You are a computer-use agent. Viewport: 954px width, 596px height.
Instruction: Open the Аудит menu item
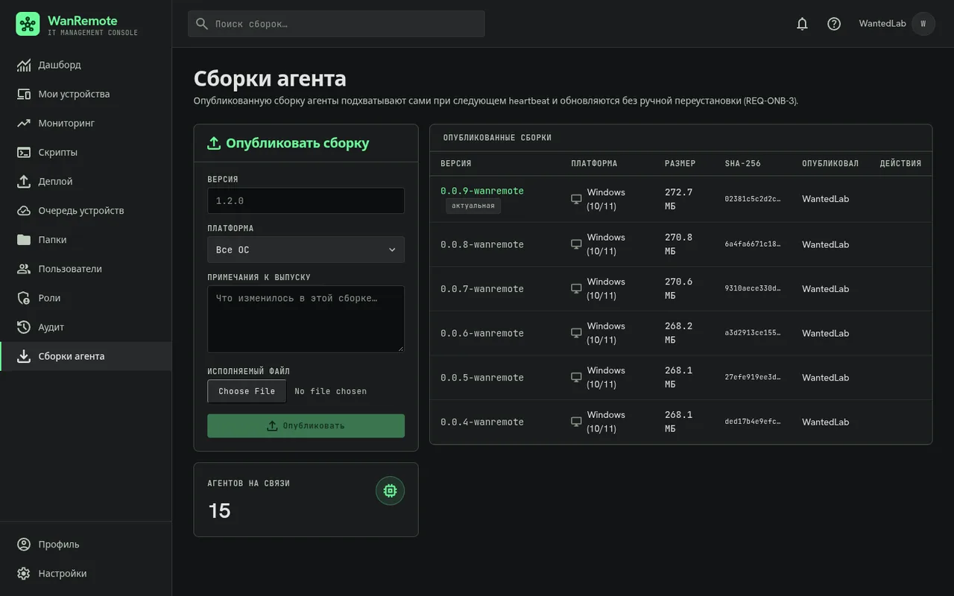click(x=86, y=327)
